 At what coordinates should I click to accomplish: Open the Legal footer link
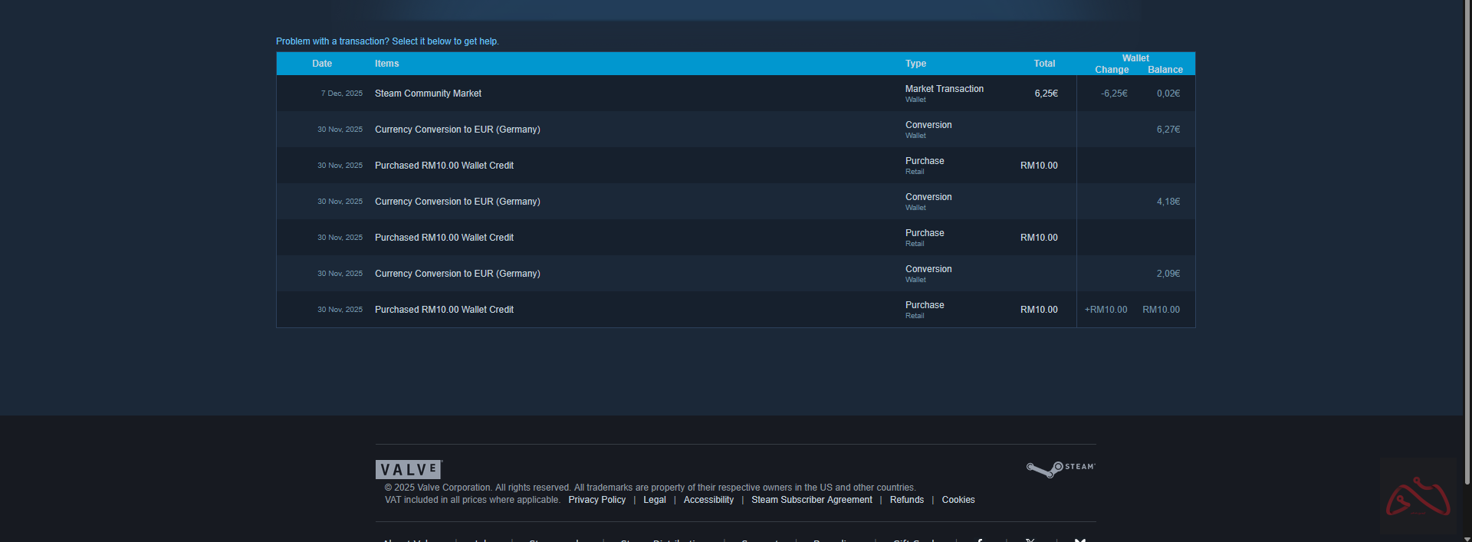click(x=654, y=500)
